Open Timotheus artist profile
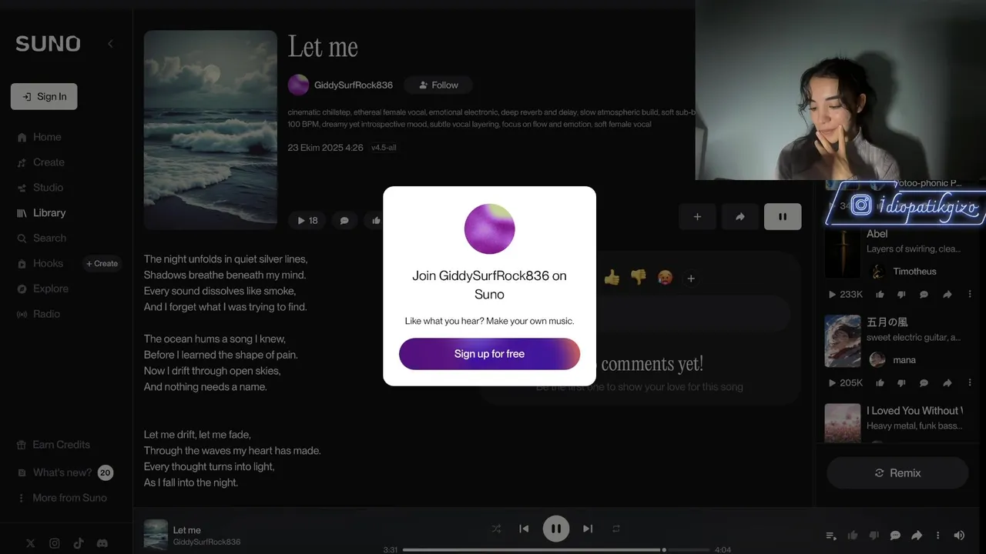 pyautogui.click(x=914, y=272)
